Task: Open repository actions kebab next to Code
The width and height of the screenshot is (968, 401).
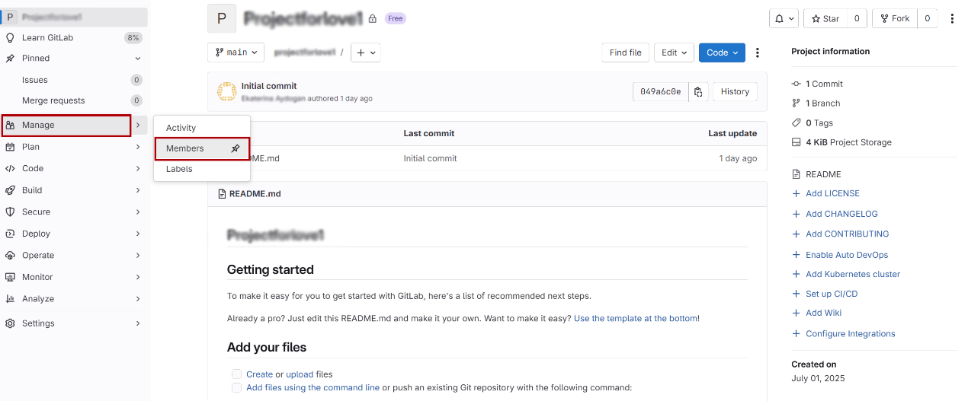Action: tap(757, 53)
